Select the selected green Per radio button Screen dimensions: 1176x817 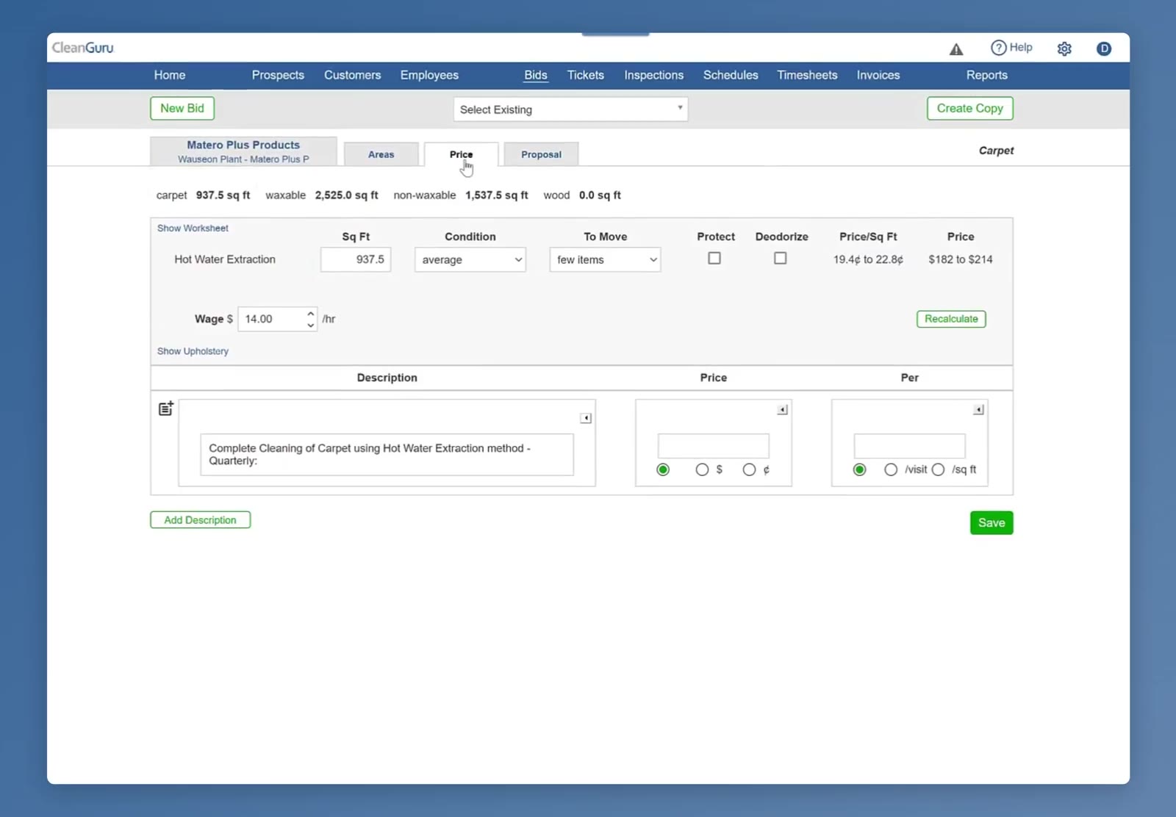pyautogui.click(x=859, y=469)
